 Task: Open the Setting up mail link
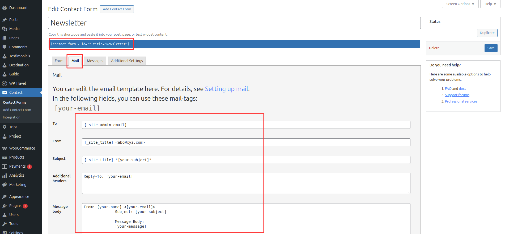pos(226,89)
